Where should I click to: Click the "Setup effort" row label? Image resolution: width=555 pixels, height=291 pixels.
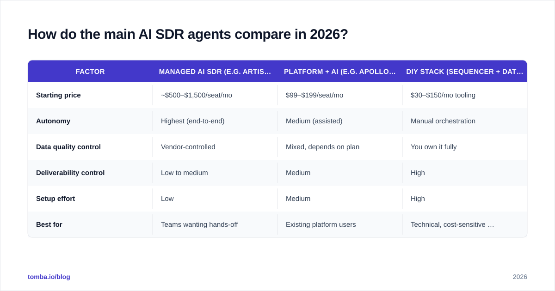click(55, 199)
